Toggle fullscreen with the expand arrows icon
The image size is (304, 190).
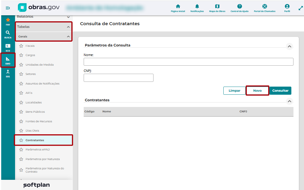point(300,8)
